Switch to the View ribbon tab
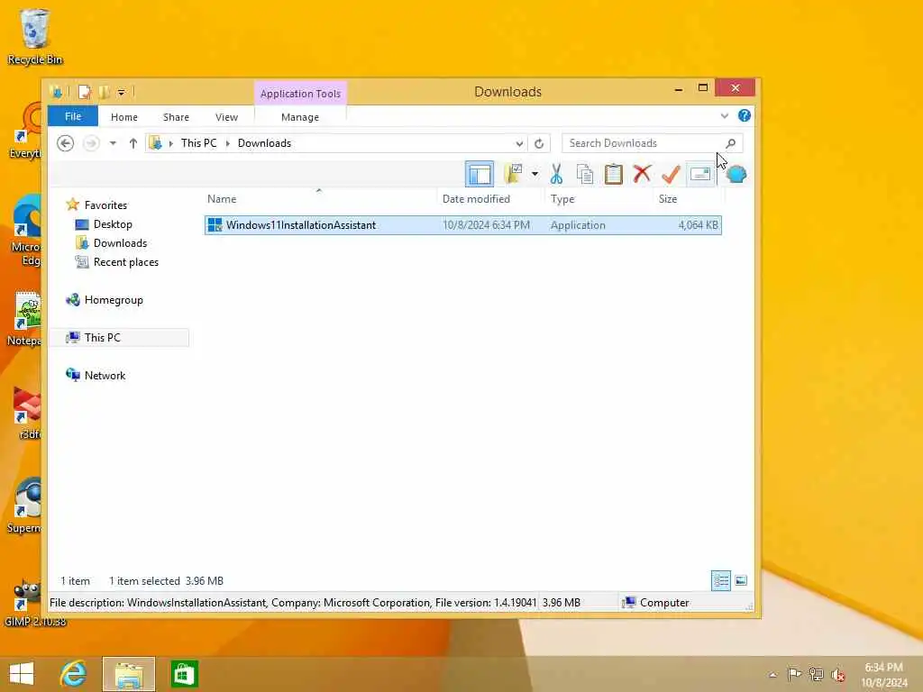 pos(226,117)
